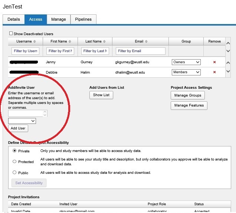Enable Show Deactivated Users checkbox

[x=11, y=34]
